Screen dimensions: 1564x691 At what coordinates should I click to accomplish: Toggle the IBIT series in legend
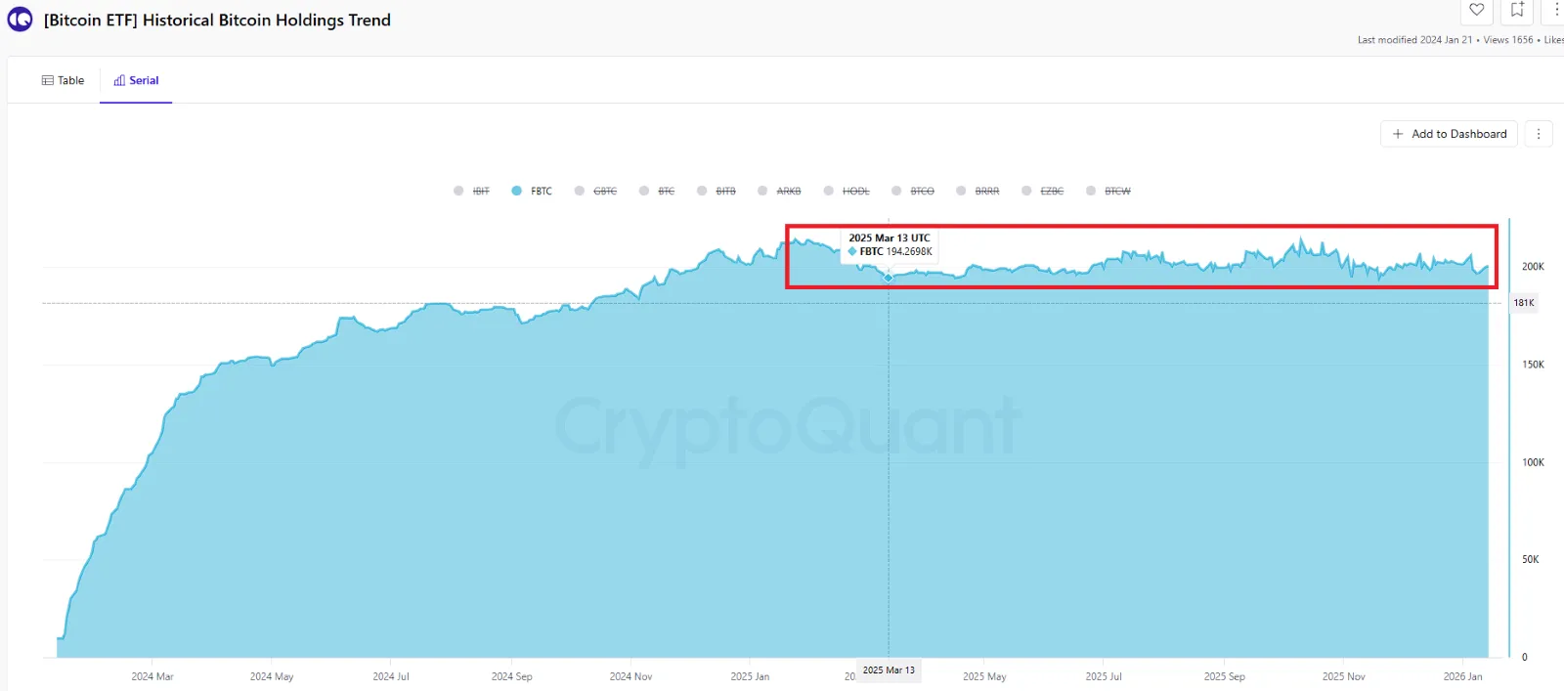[472, 192]
